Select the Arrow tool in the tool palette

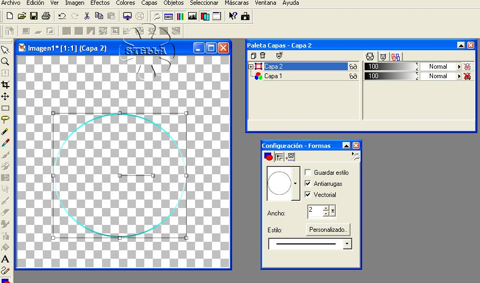5,50
